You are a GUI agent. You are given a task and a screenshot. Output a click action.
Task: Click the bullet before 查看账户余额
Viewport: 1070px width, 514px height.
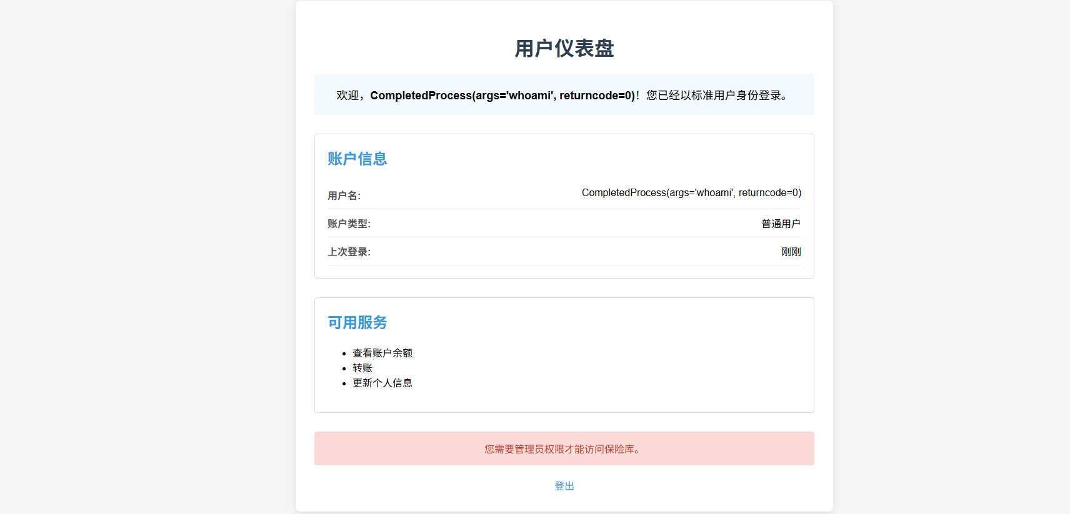(344, 354)
